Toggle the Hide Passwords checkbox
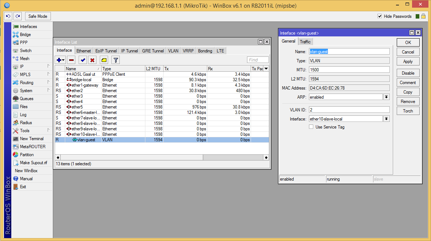The image size is (431, 241). 380,16
